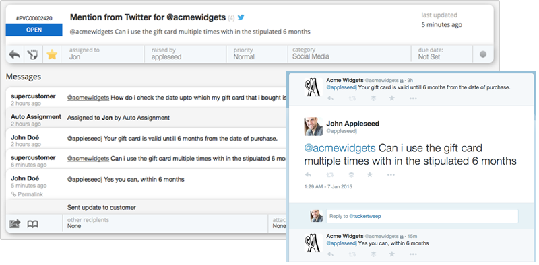Open the assigned to Jon field
The height and width of the screenshot is (265, 539).
point(103,54)
